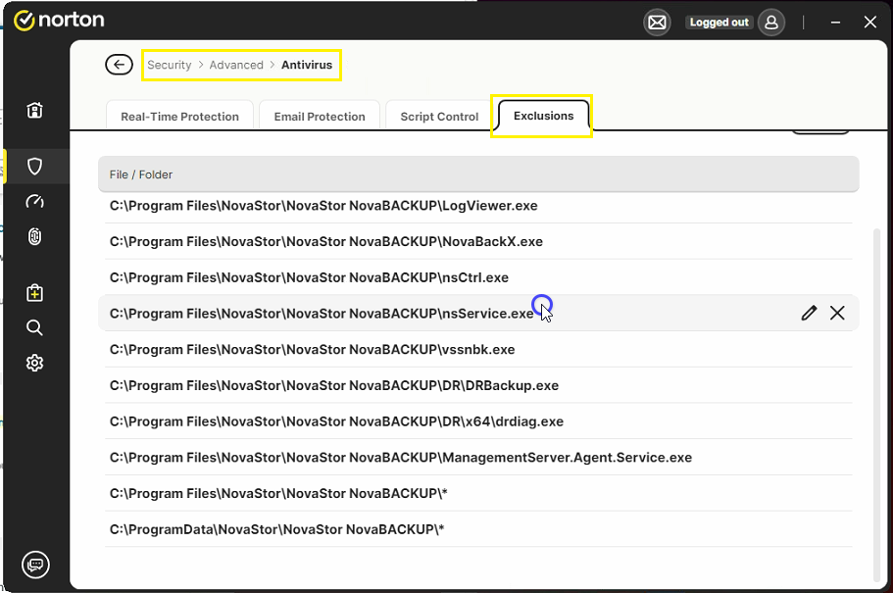The height and width of the screenshot is (593, 893).
Task: Select the NovaBackX.exe exclusion row
Action: 478,241
